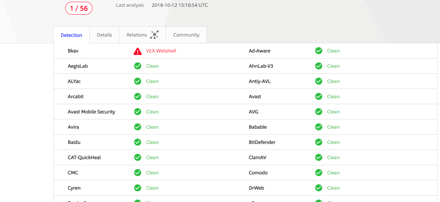Click the red warning icon in Bkav row

(138, 51)
